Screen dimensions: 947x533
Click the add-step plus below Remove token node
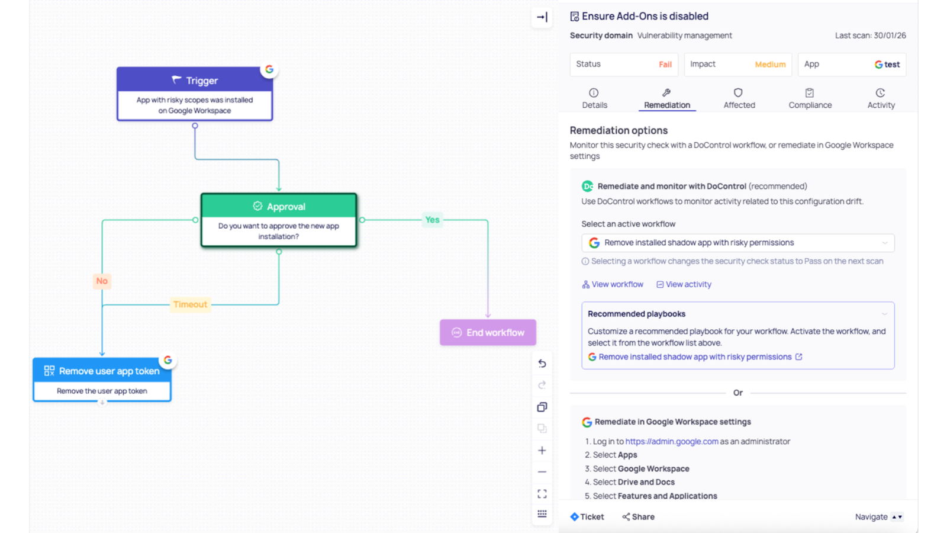pos(102,403)
